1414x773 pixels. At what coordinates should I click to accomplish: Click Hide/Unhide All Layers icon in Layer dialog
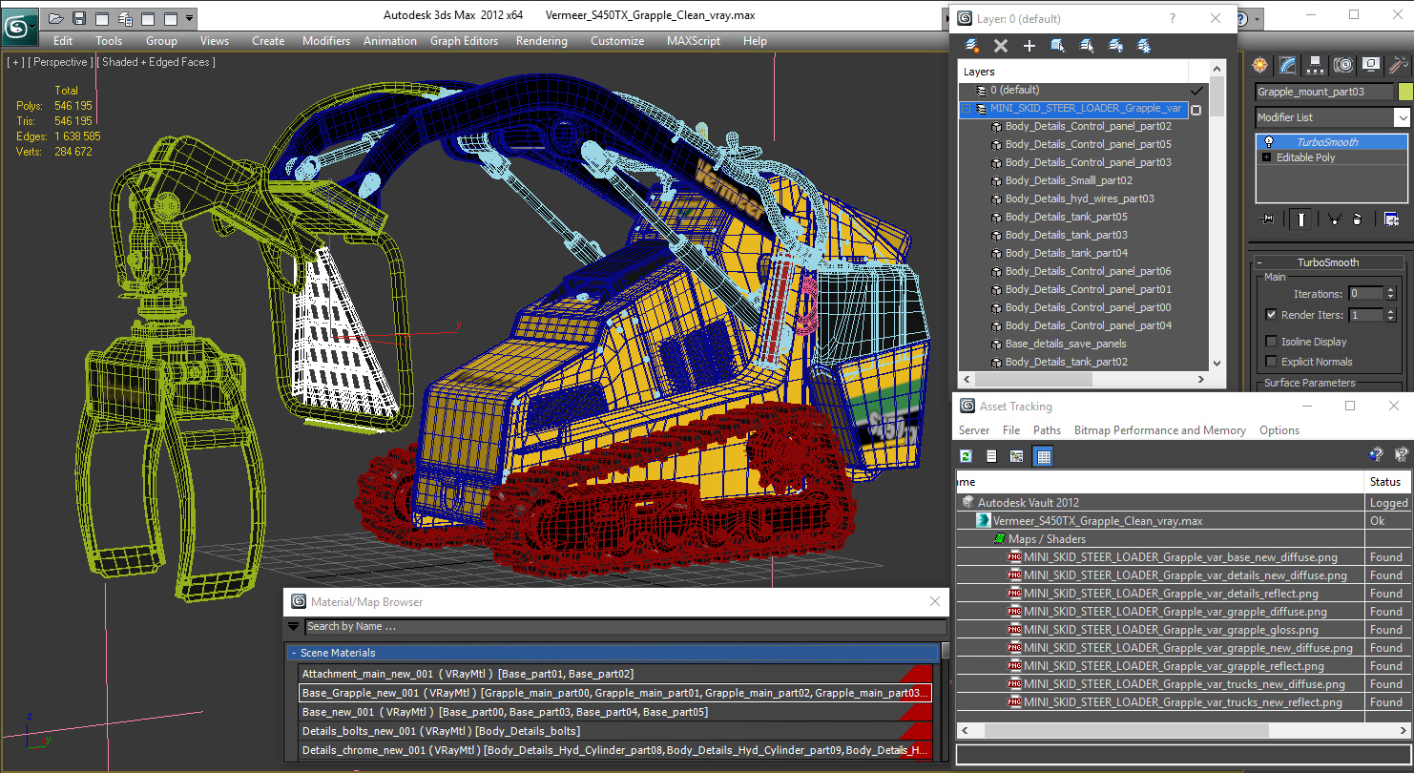coord(1114,46)
